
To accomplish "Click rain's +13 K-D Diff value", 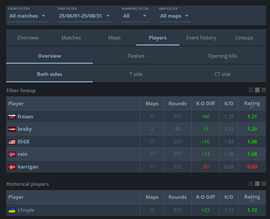I will [x=206, y=154].
